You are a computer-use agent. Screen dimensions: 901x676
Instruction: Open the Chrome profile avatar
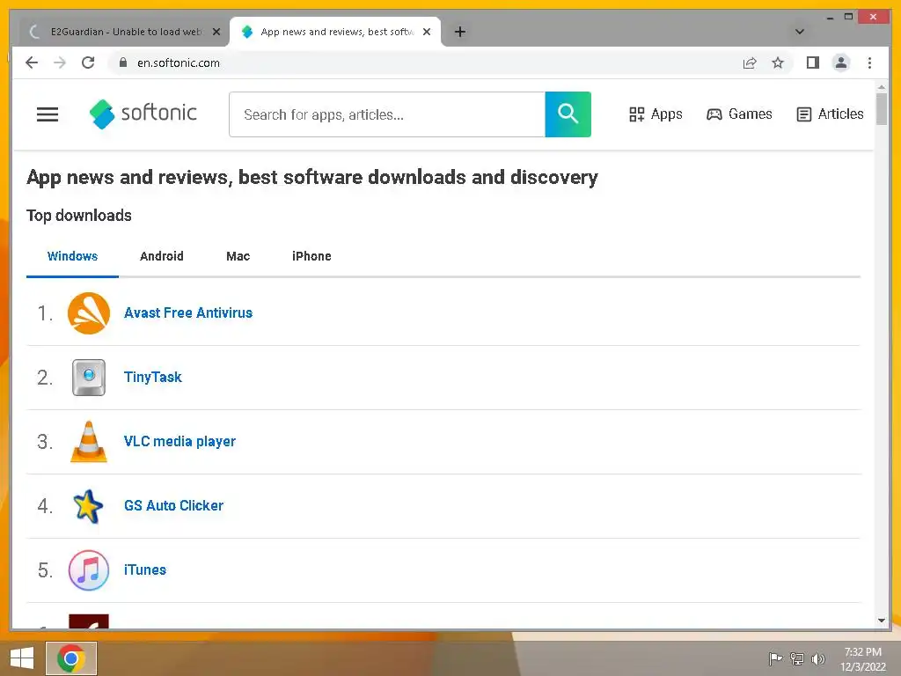pyautogui.click(x=840, y=62)
